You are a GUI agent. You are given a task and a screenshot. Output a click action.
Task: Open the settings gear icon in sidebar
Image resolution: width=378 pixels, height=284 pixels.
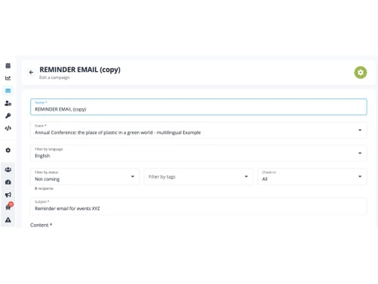click(8, 150)
